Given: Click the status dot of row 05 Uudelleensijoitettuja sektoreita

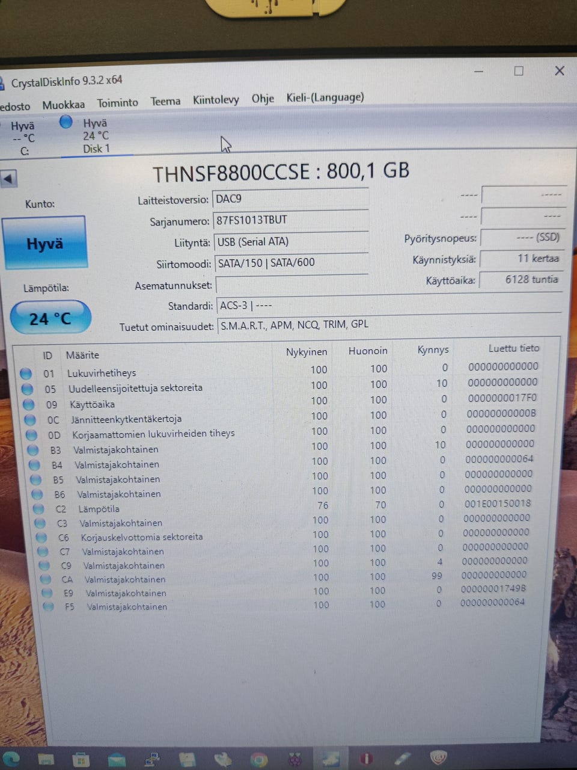Looking at the screenshot, I should [x=27, y=389].
